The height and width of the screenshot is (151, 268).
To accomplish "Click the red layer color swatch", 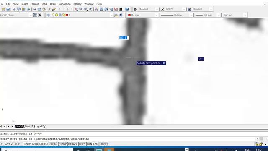I will click(x=67, y=15).
